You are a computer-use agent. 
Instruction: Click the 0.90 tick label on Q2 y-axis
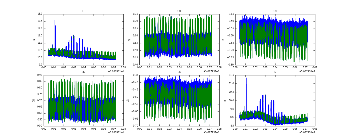39,75
